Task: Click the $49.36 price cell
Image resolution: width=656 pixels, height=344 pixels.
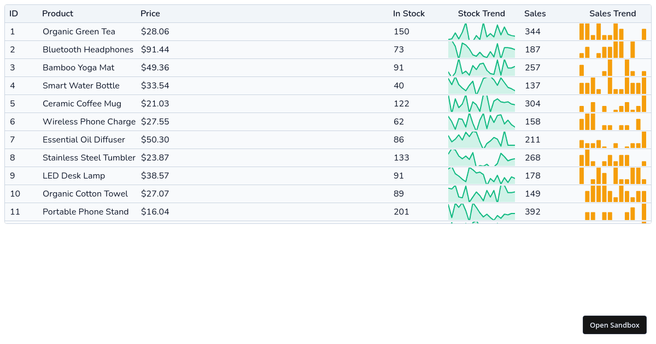Action: coord(155,68)
